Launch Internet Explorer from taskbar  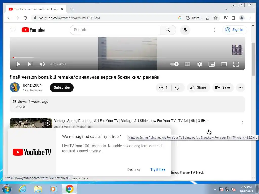click(x=23, y=189)
